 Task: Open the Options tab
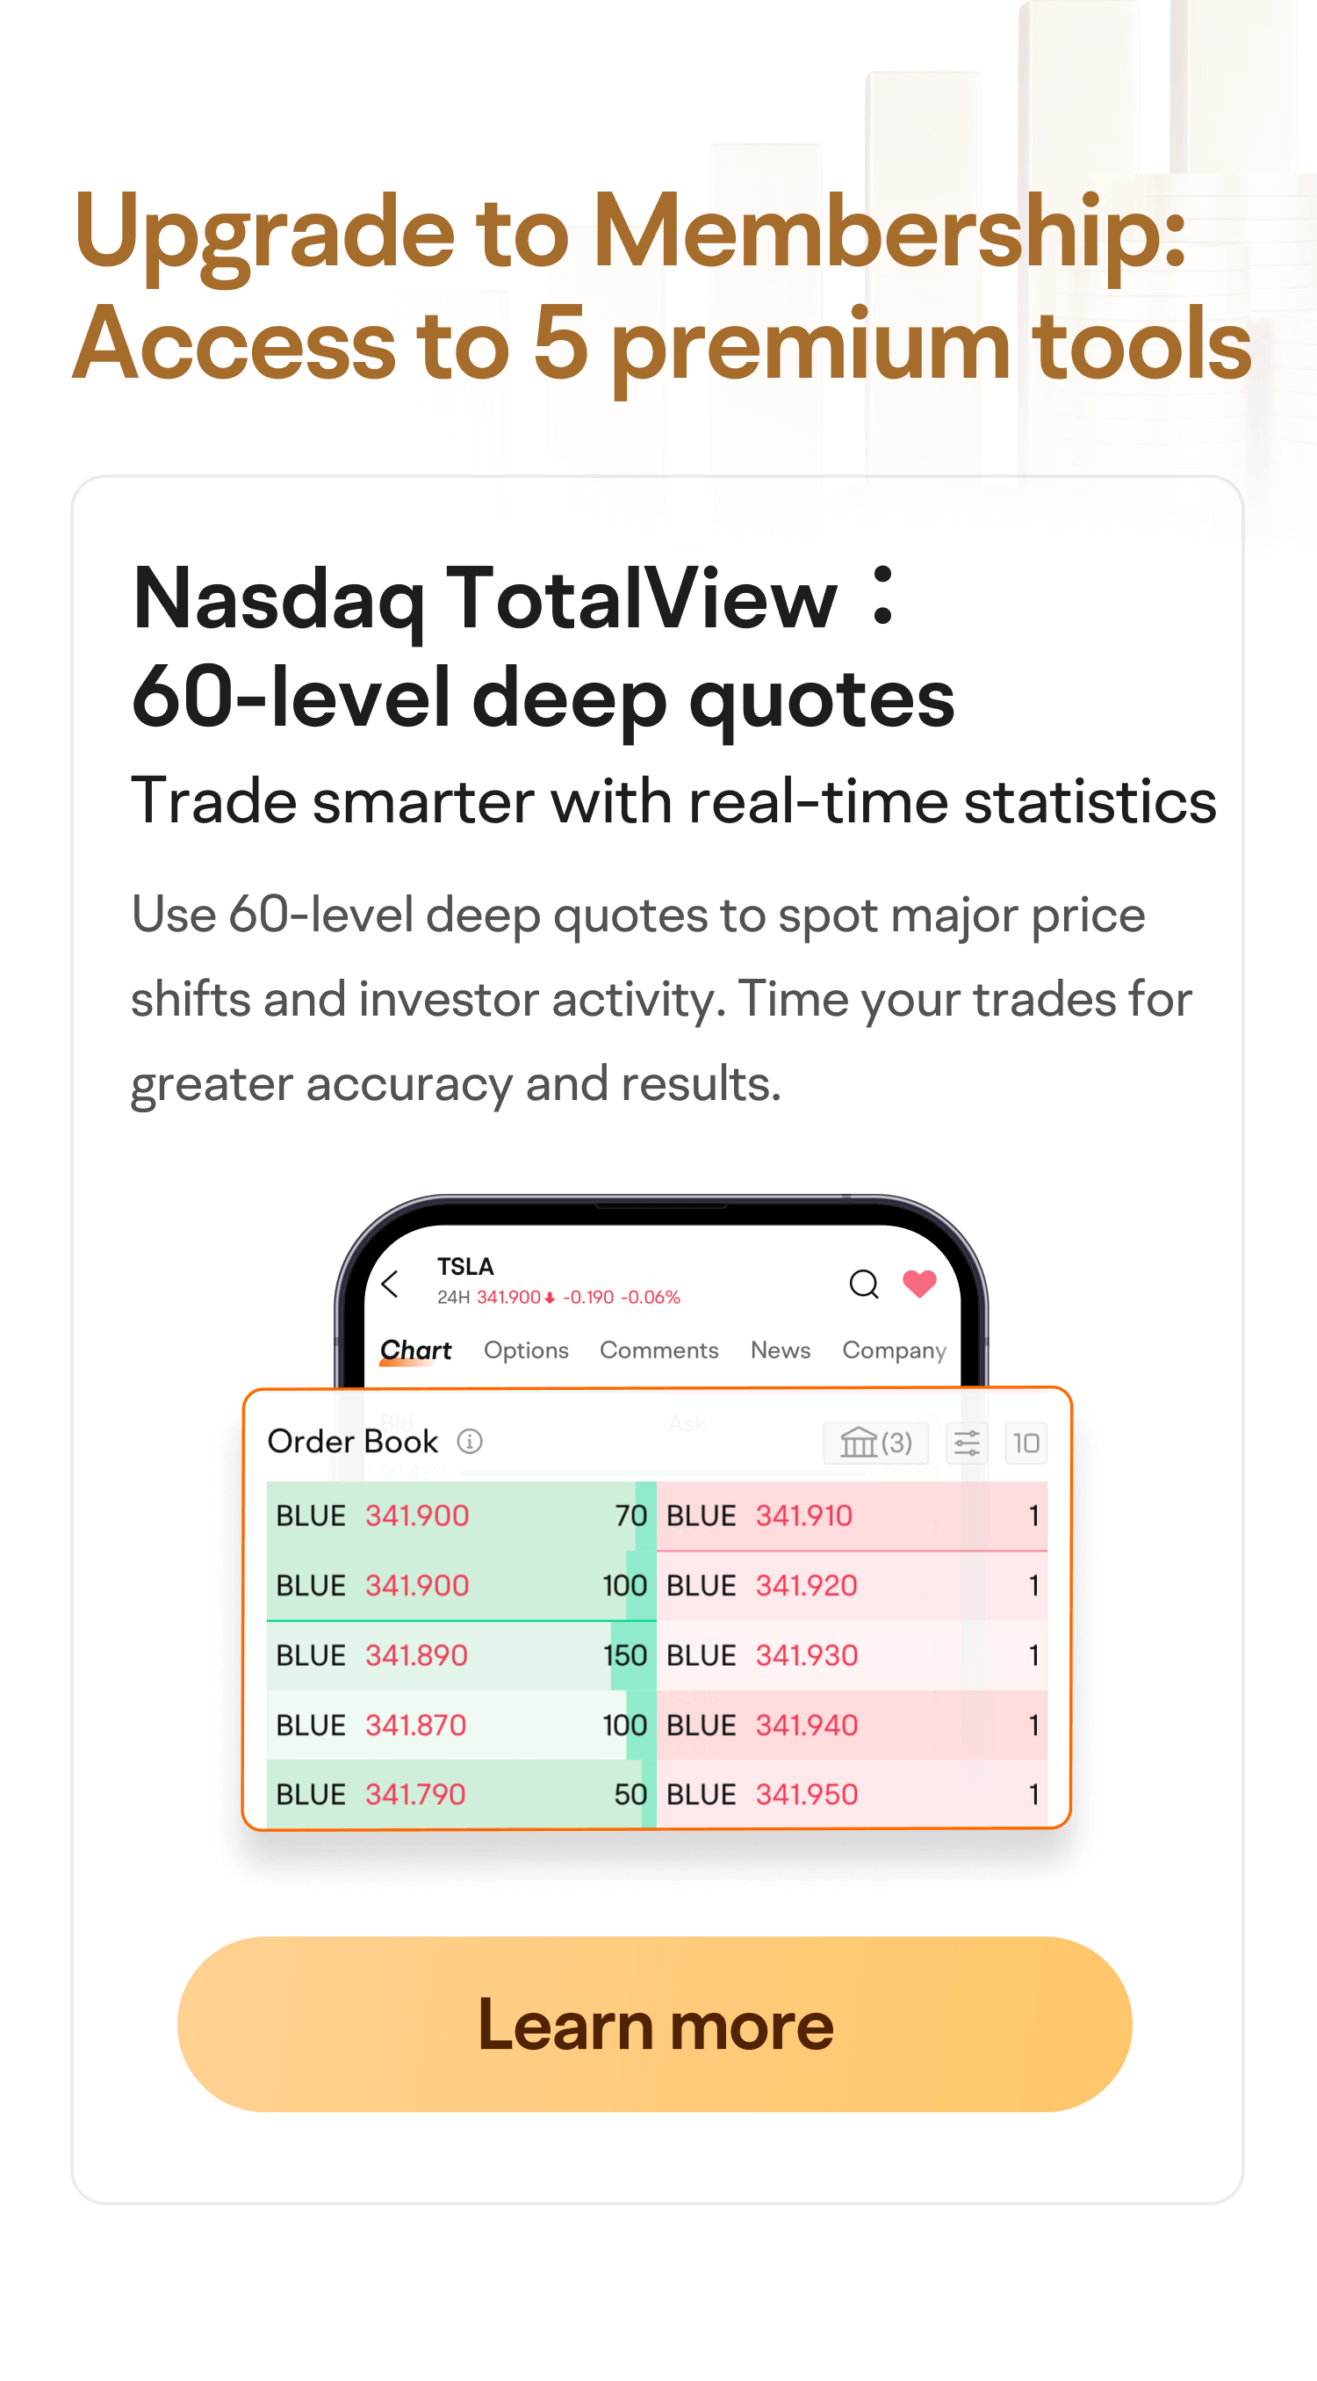coord(526,1350)
